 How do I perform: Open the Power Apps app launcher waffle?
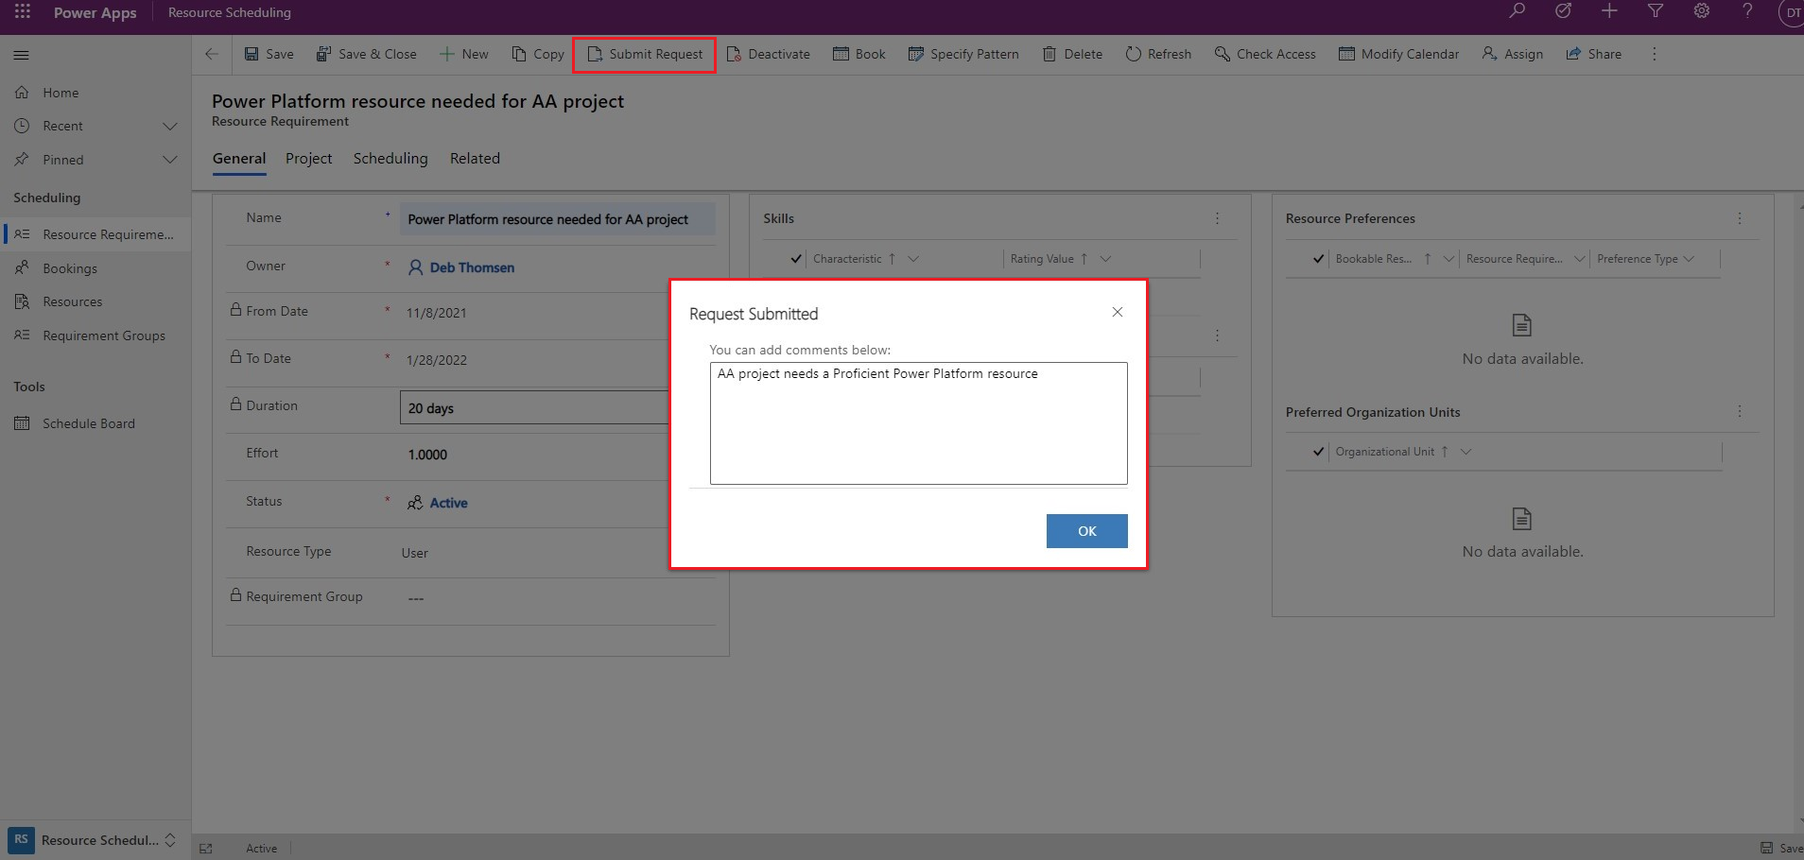(x=23, y=12)
